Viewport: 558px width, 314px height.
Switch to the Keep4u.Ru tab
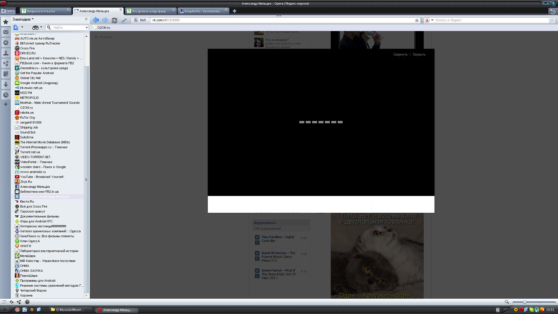click(203, 11)
